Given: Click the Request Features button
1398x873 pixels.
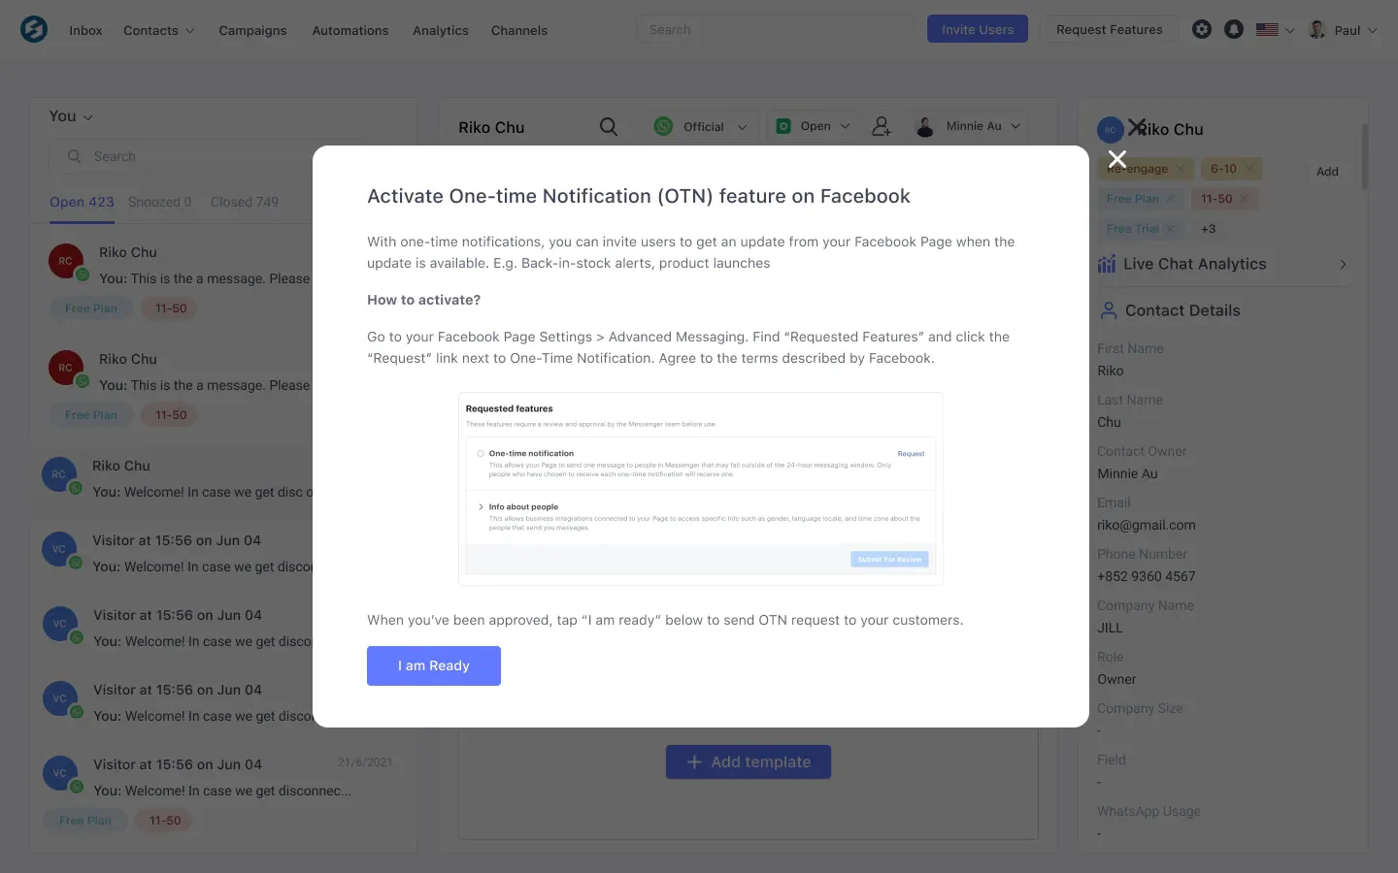Looking at the screenshot, I should [1109, 29].
